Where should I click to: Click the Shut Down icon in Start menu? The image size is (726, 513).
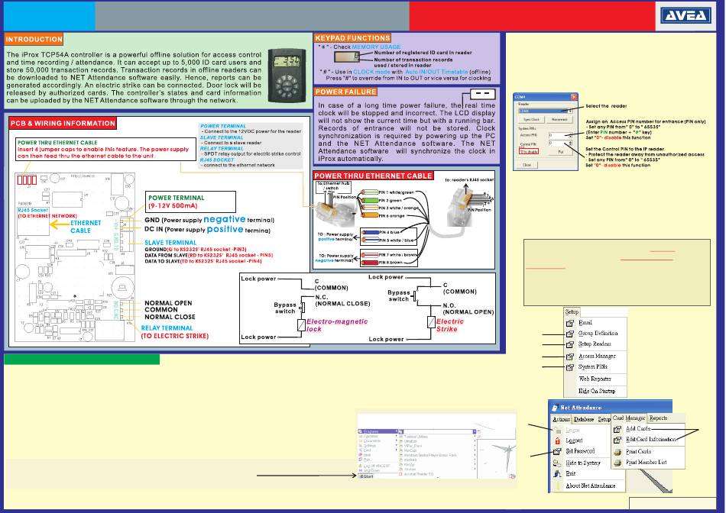pos(361,471)
